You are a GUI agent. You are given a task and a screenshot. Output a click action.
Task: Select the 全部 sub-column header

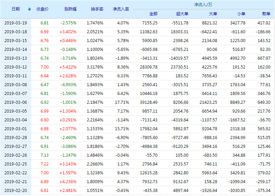point(153,14)
